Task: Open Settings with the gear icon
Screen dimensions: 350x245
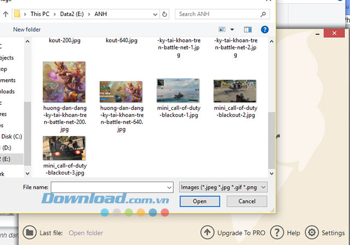Action: (x=312, y=232)
